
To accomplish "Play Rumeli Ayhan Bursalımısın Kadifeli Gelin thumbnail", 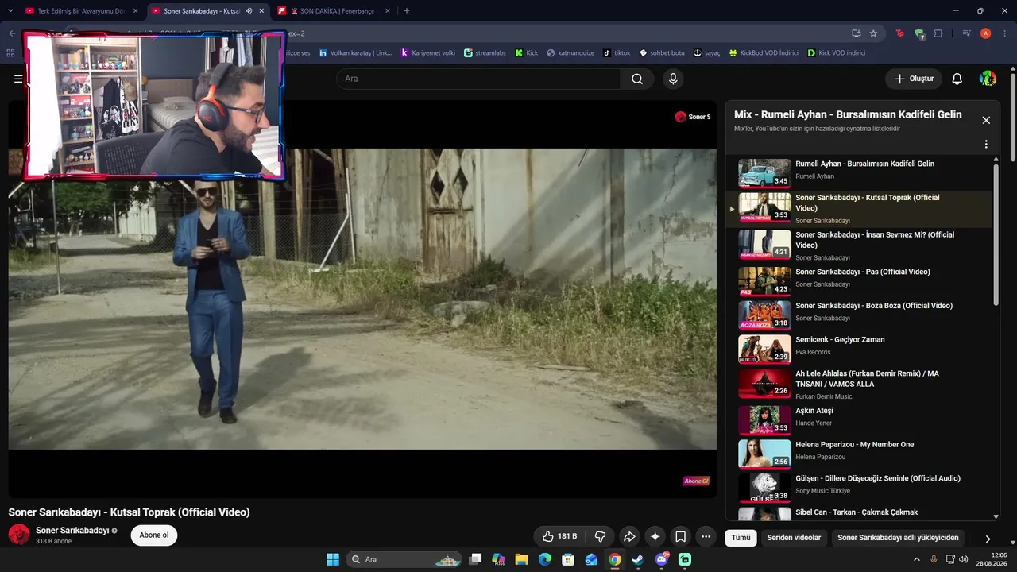I will click(764, 173).
